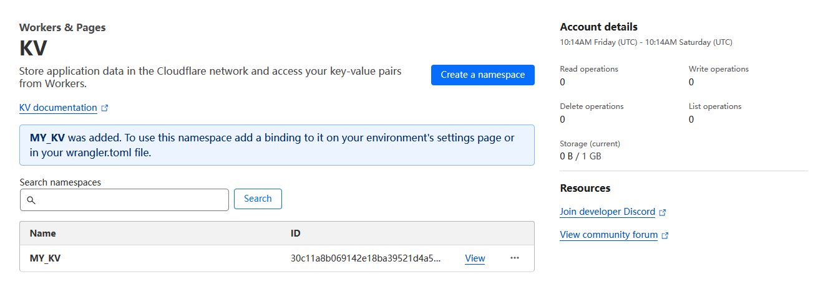Click the Create a namespace button

pos(482,75)
